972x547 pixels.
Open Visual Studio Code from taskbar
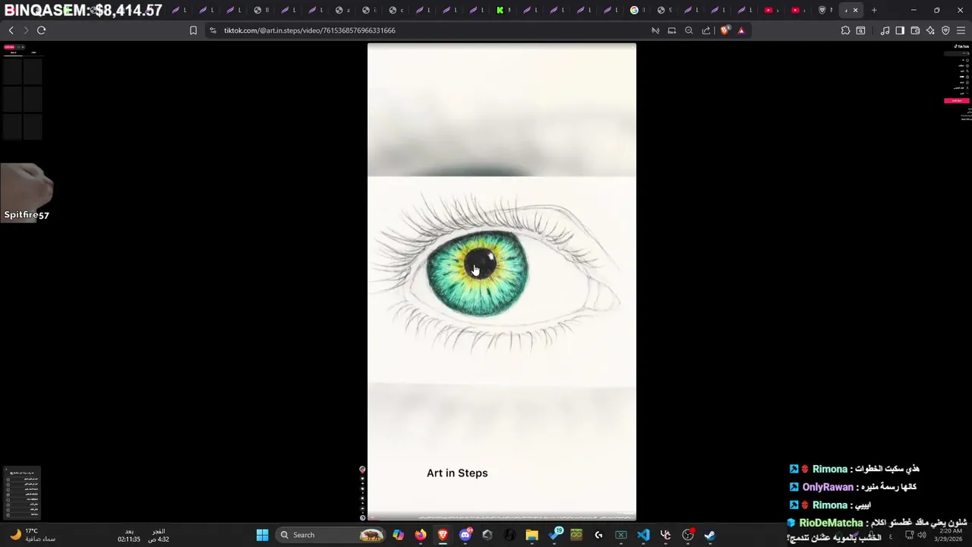point(643,535)
